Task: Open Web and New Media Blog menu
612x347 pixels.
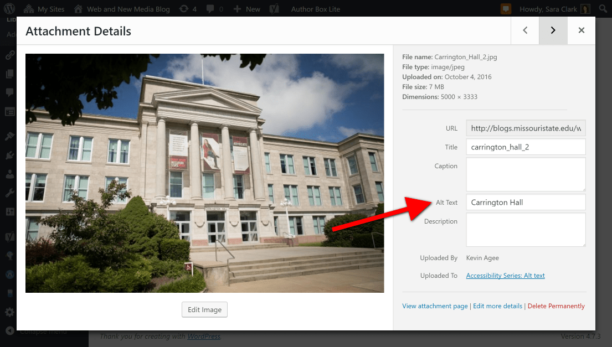Action: [x=122, y=9]
